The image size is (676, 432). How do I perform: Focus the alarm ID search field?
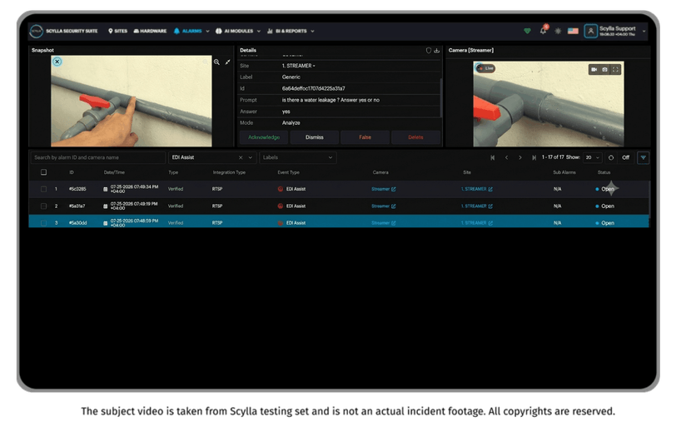[x=98, y=158]
